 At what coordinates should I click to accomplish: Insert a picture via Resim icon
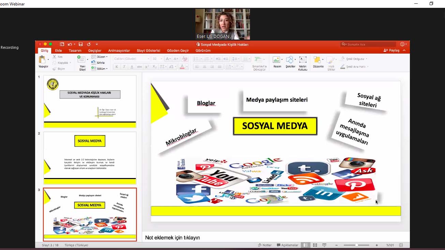coord(277,60)
